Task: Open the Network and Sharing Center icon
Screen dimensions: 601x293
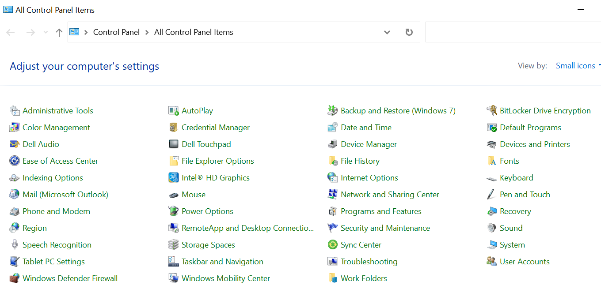Action: [x=333, y=195]
